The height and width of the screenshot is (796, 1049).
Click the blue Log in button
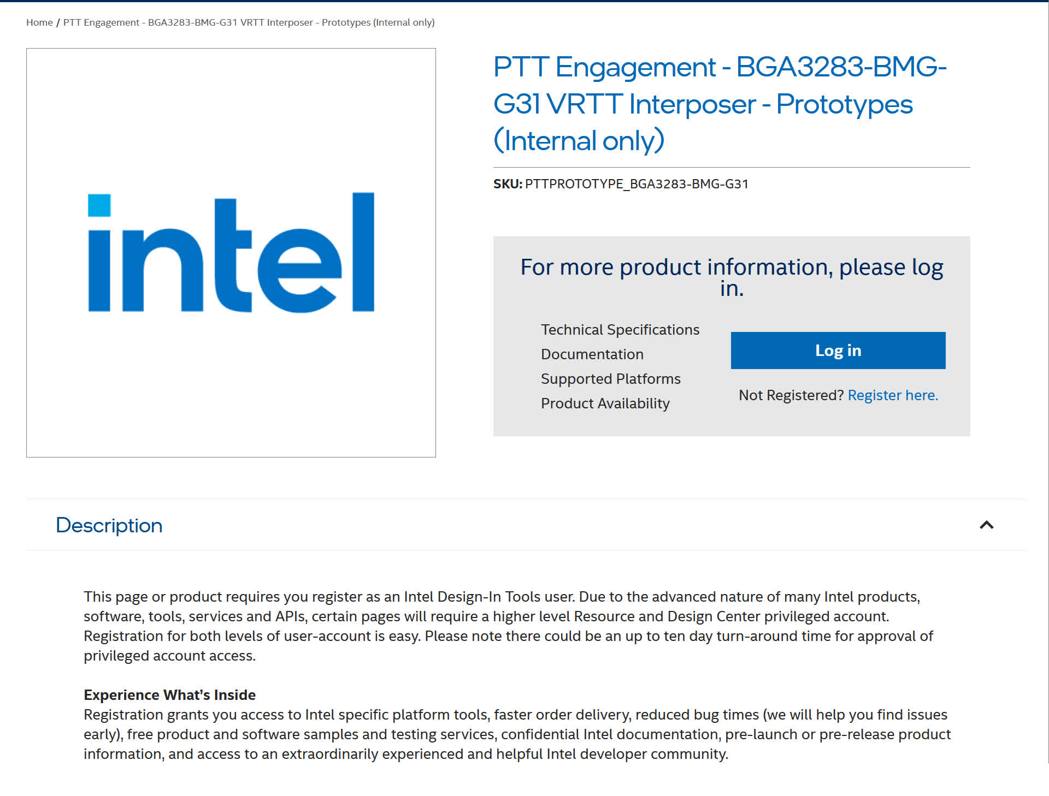(x=838, y=351)
